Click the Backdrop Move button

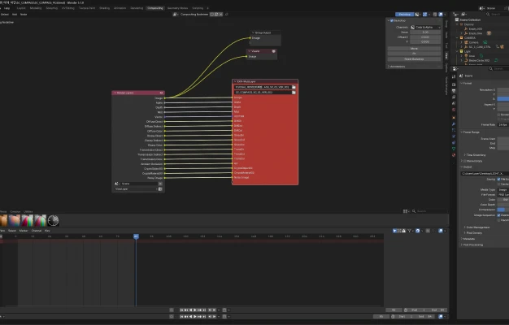414,49
